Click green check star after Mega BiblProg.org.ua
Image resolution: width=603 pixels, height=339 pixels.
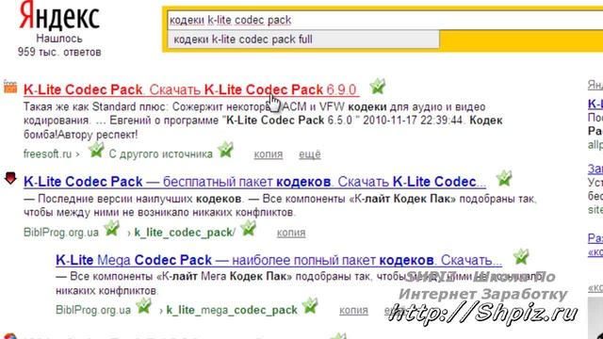coord(144,306)
